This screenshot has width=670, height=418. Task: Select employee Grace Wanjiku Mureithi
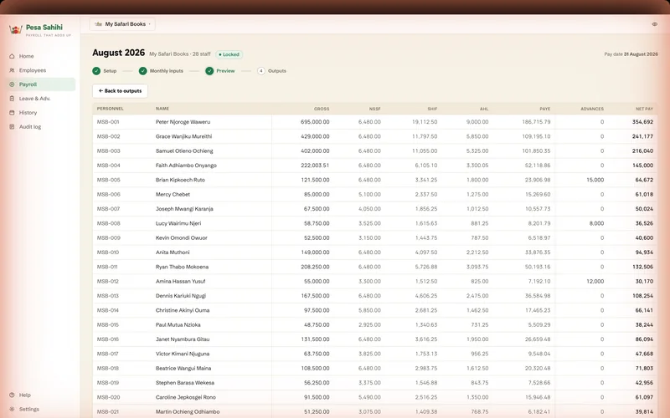(183, 136)
